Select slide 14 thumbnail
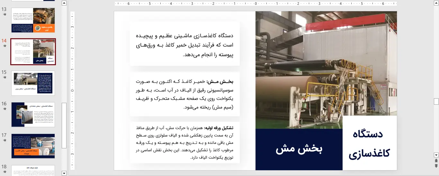439x176 pixels. click(x=33, y=52)
